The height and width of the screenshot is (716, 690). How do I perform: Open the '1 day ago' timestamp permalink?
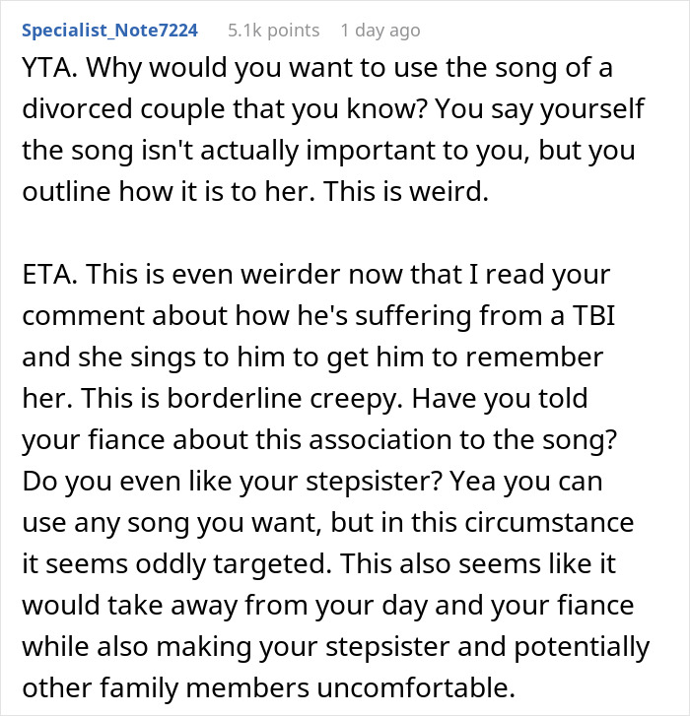[x=379, y=31]
